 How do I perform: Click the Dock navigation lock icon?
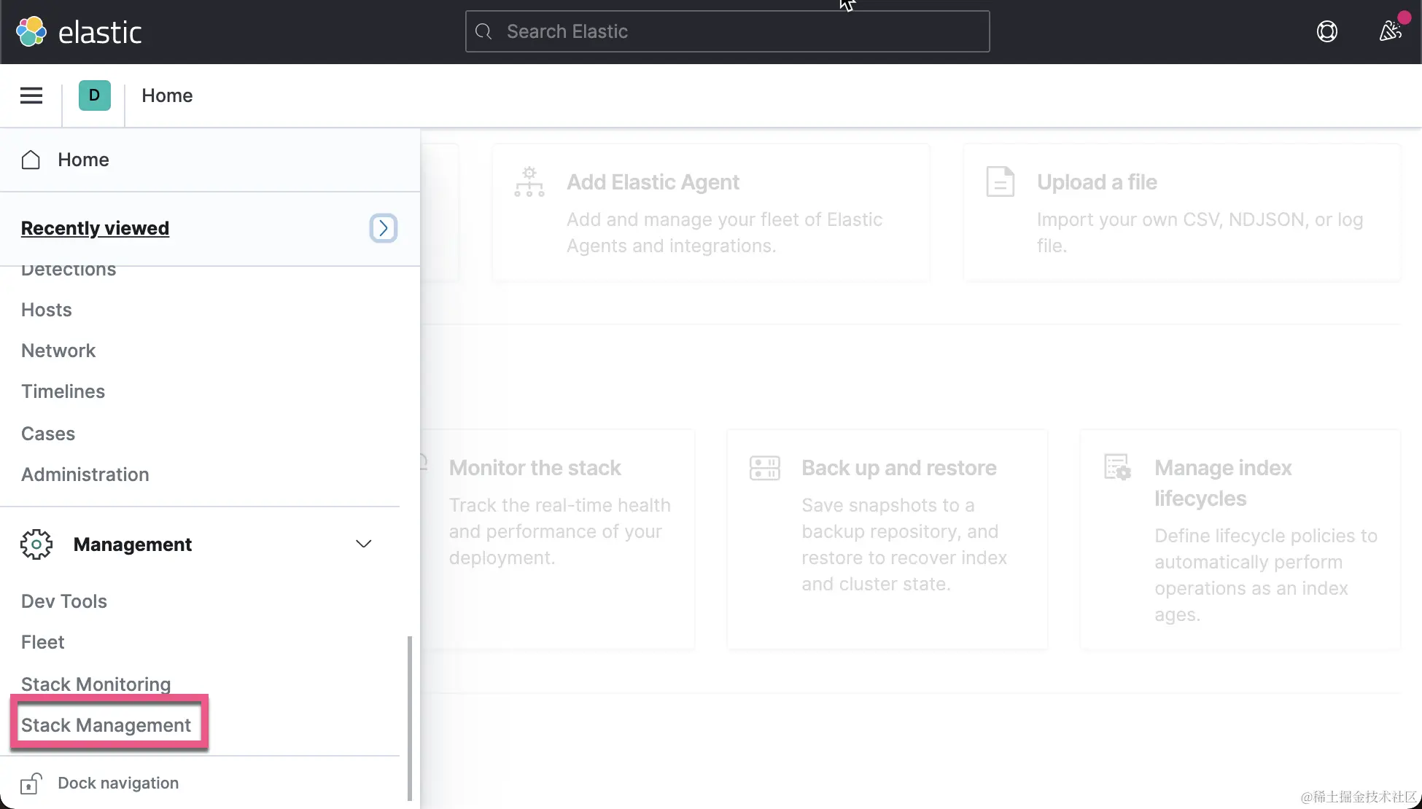[x=31, y=783]
